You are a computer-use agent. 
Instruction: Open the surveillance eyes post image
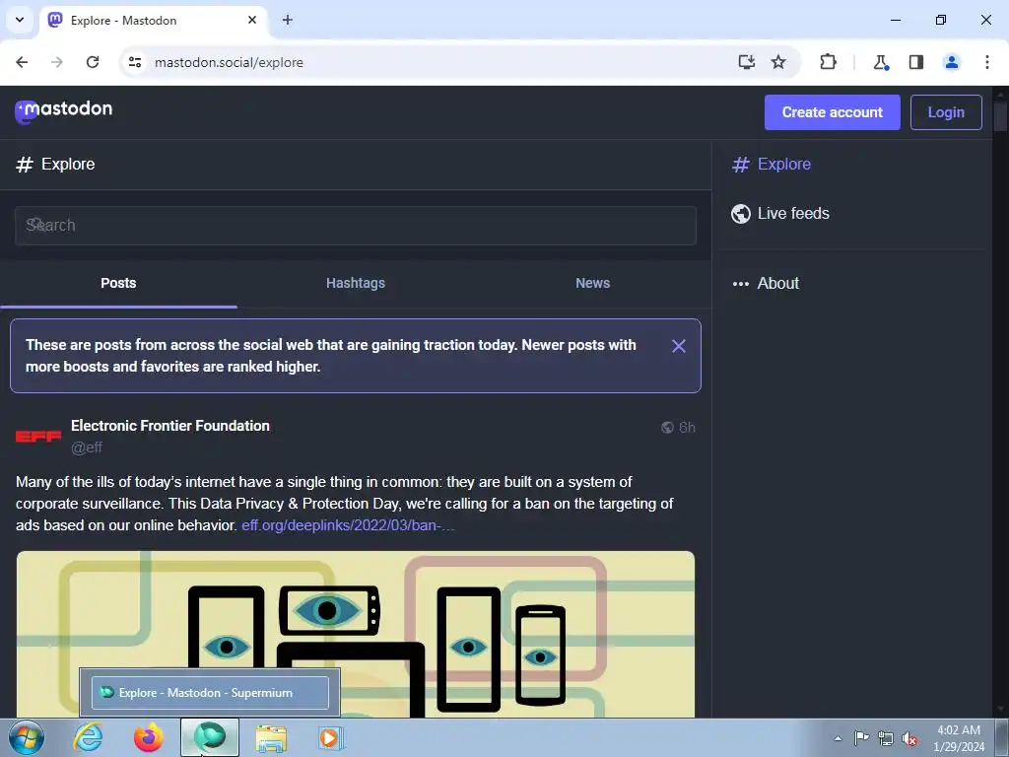point(355,634)
